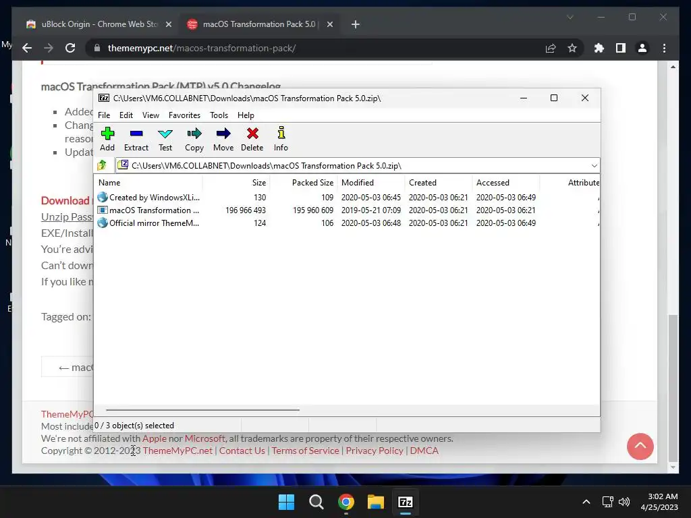Screen dimensions: 691x518
Task: Extract files with the Extract tool
Action: [x=136, y=139]
